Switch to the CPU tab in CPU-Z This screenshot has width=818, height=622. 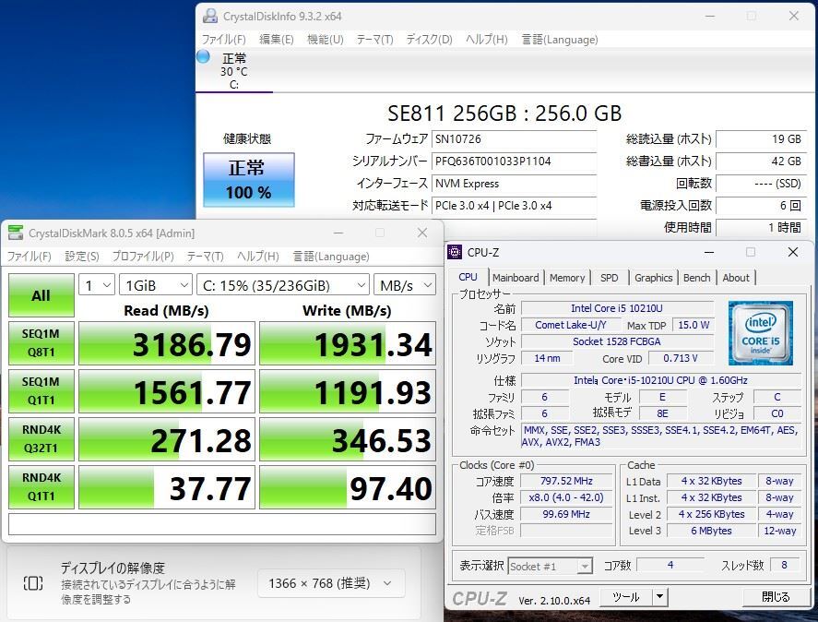pyautogui.click(x=468, y=277)
